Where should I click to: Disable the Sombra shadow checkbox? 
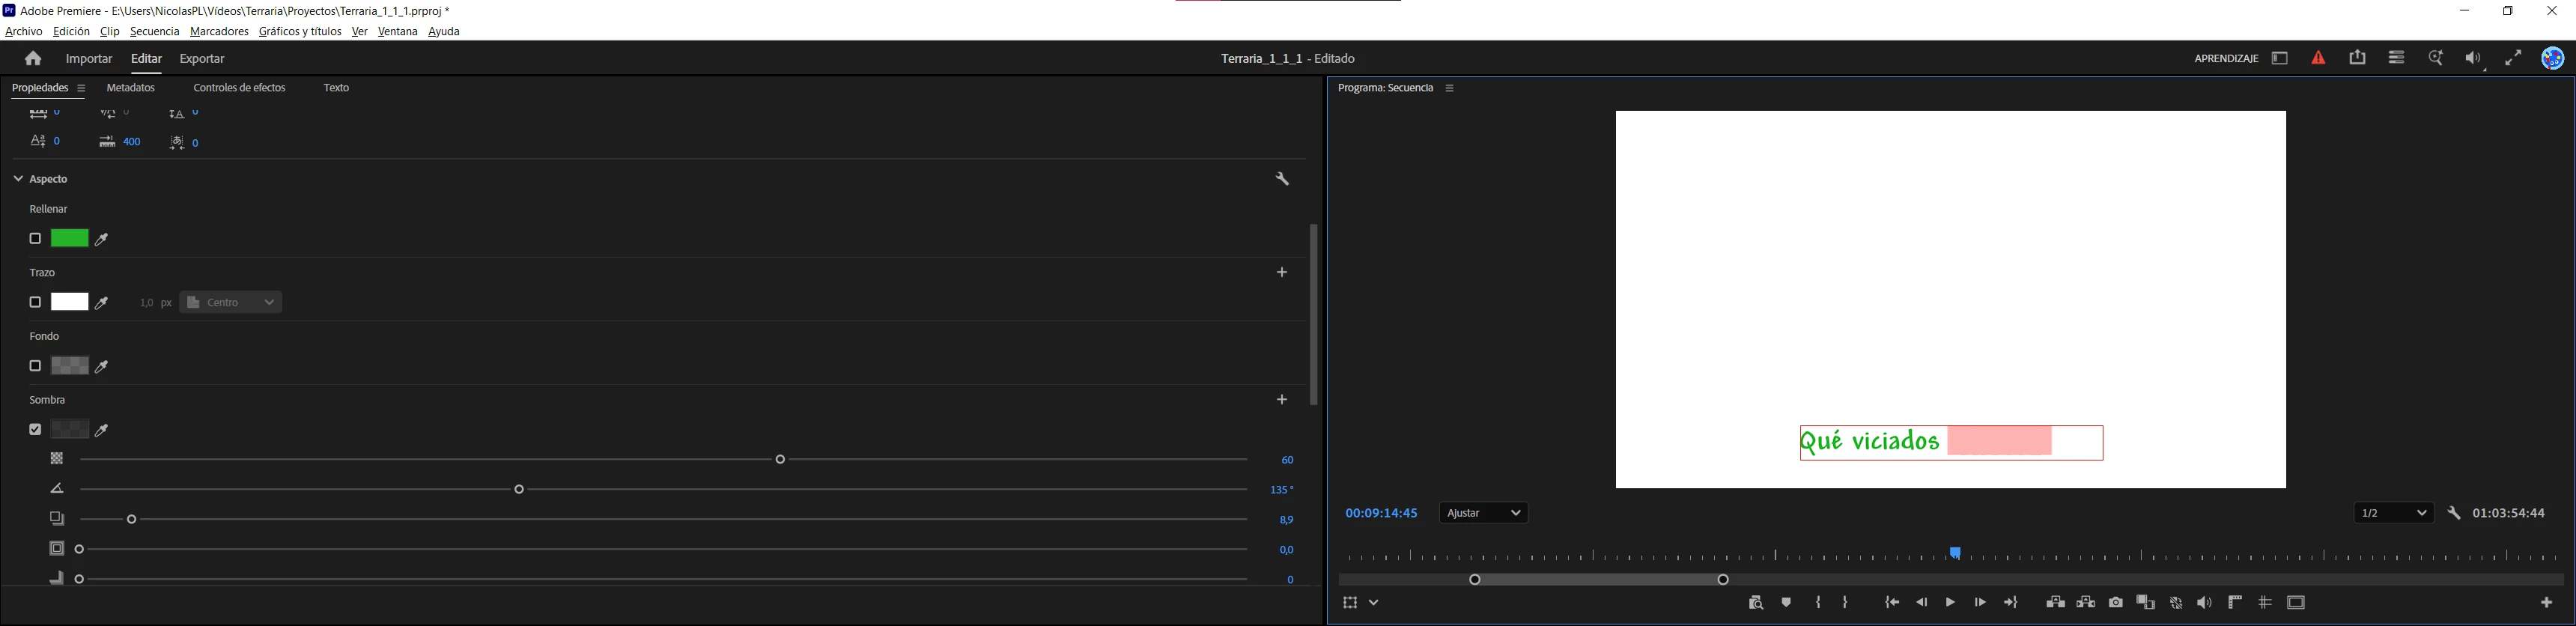point(35,430)
